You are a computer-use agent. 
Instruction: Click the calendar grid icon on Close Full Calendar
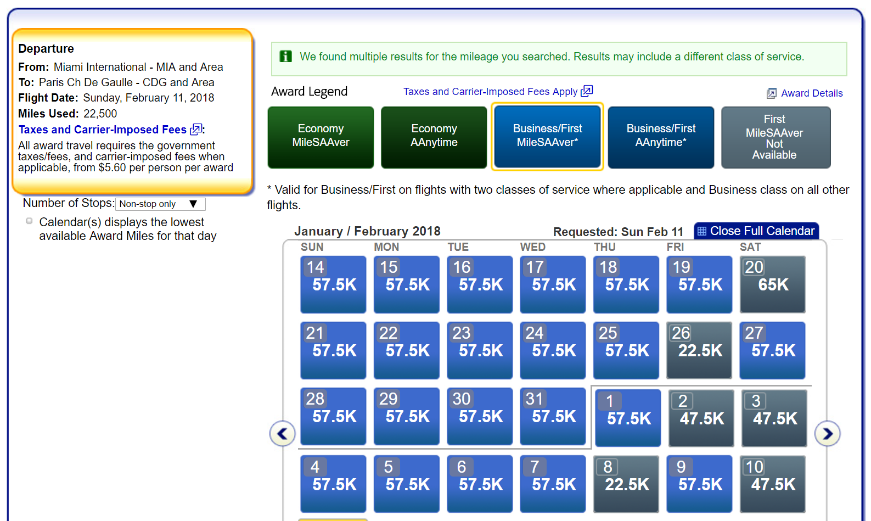(702, 231)
